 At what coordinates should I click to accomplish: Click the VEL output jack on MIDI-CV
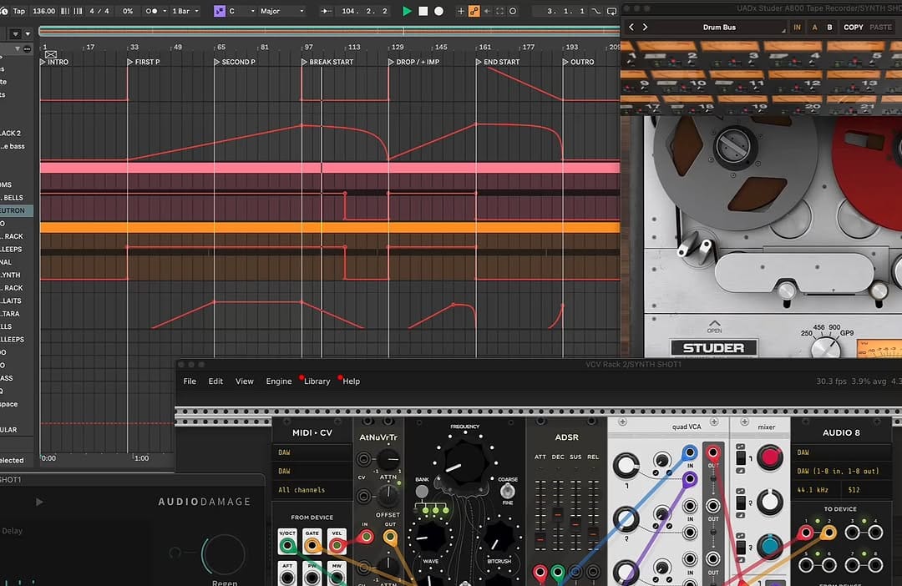(337, 546)
